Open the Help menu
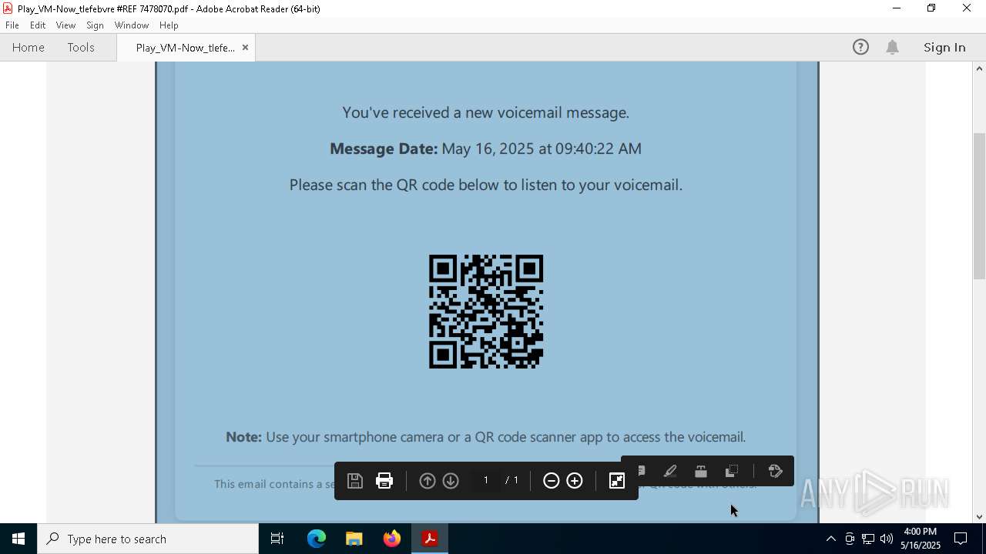 click(x=169, y=25)
